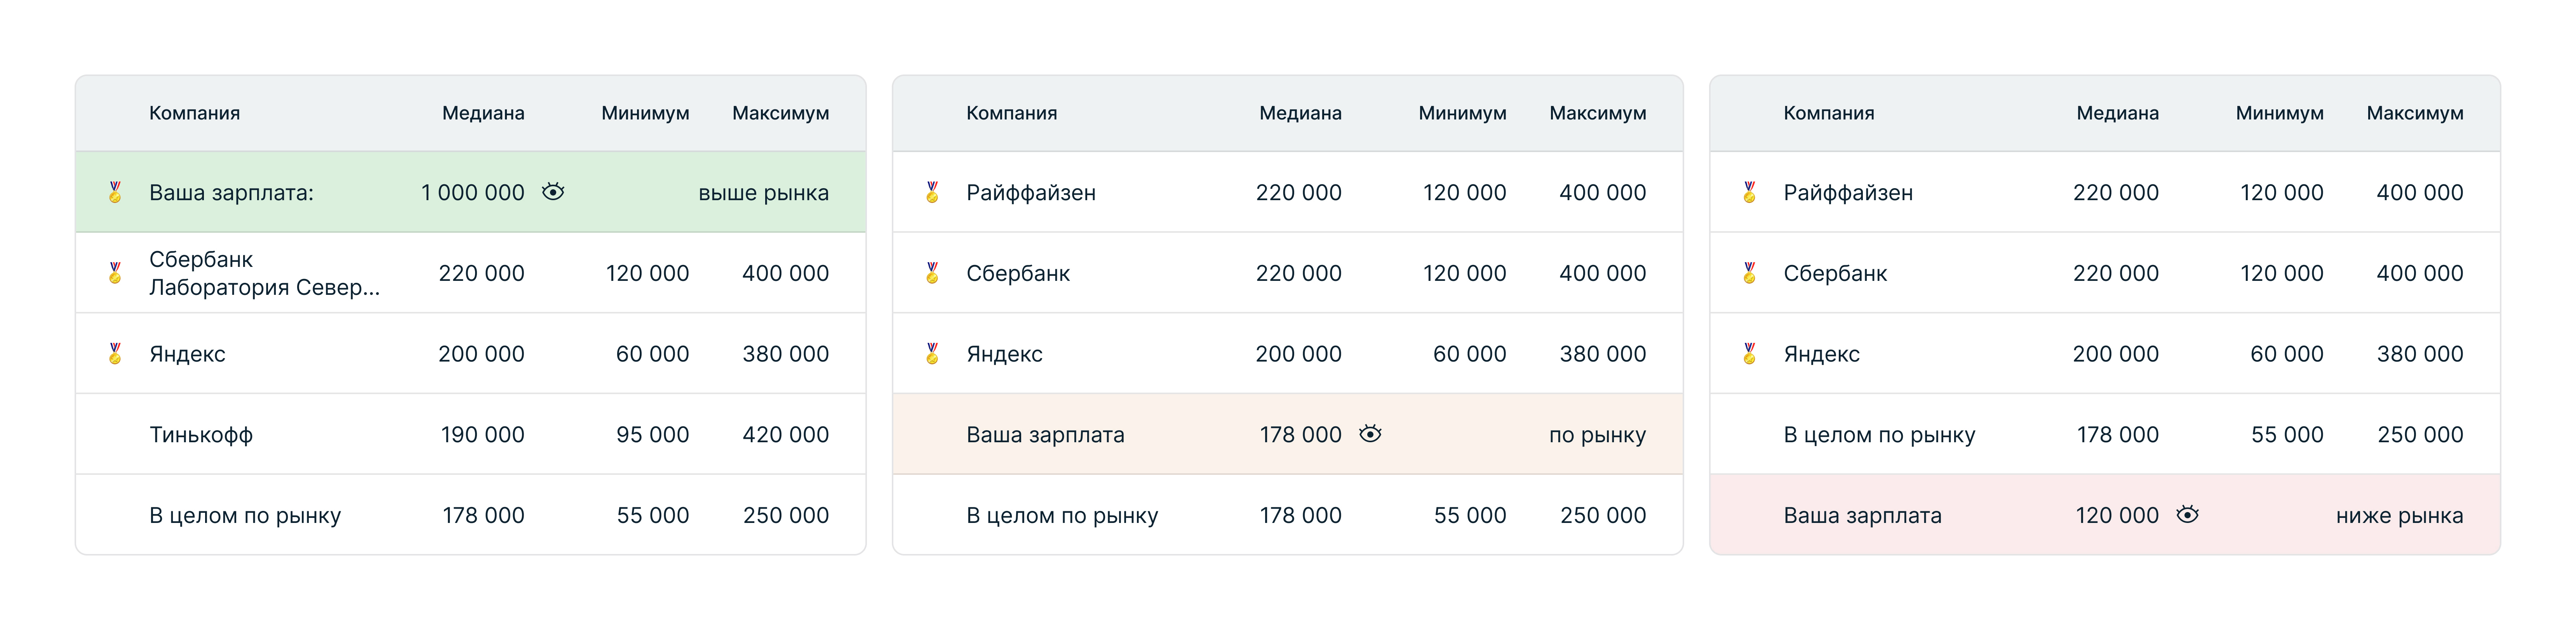The image size is (2576, 630).
Task: Sort right table by Максимум column header
Action: tap(2415, 113)
